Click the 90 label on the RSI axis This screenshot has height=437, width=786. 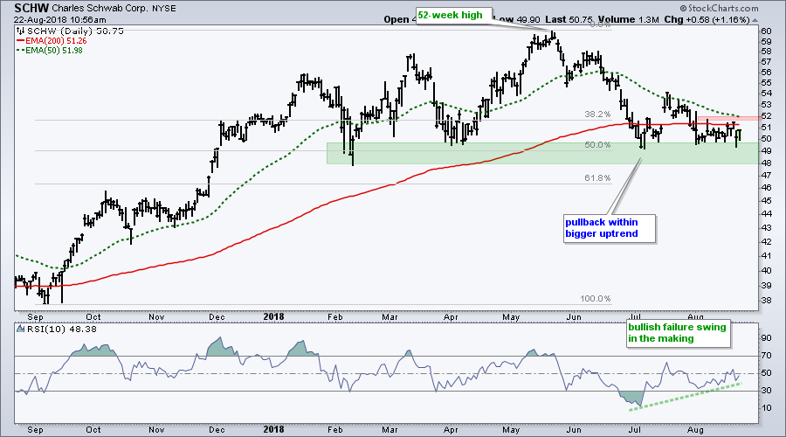[767, 338]
